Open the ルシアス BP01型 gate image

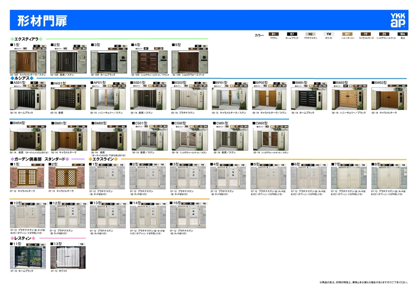click(230, 99)
